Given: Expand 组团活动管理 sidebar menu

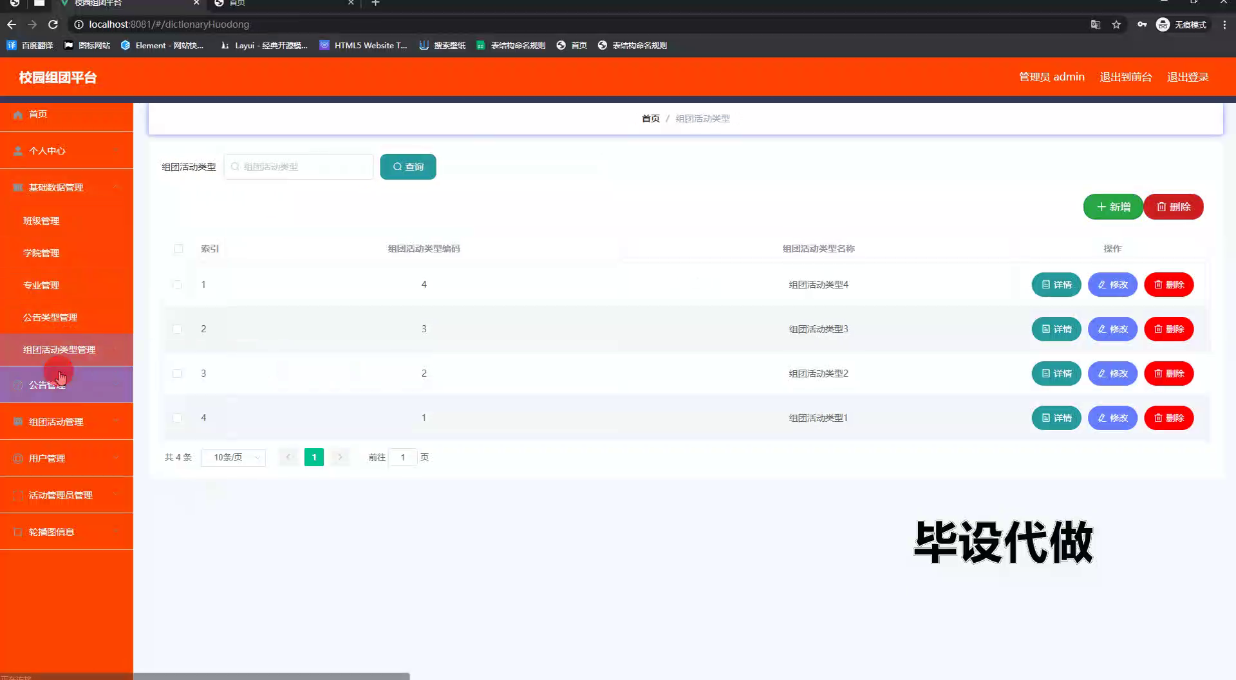Looking at the screenshot, I should [66, 422].
